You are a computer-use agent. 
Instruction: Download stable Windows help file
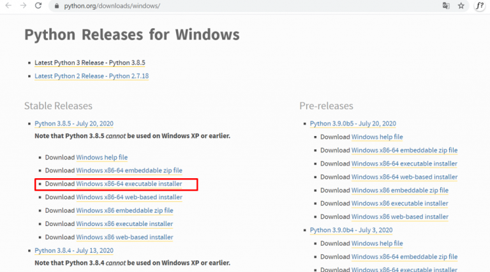click(x=102, y=157)
